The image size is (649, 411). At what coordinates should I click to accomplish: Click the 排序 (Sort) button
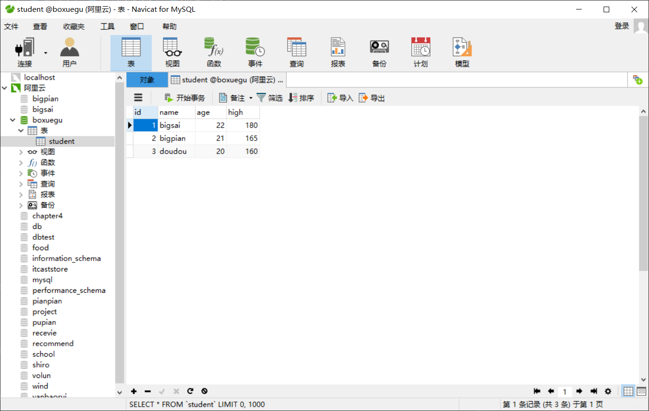(301, 98)
